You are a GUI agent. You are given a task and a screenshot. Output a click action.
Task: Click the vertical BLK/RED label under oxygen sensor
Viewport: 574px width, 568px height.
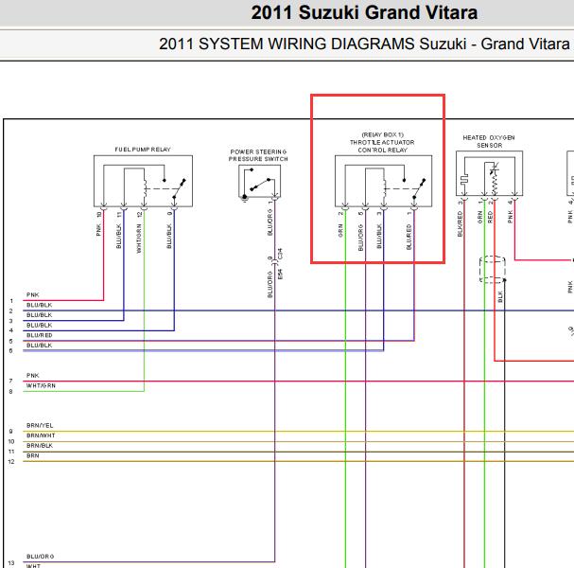(x=461, y=223)
